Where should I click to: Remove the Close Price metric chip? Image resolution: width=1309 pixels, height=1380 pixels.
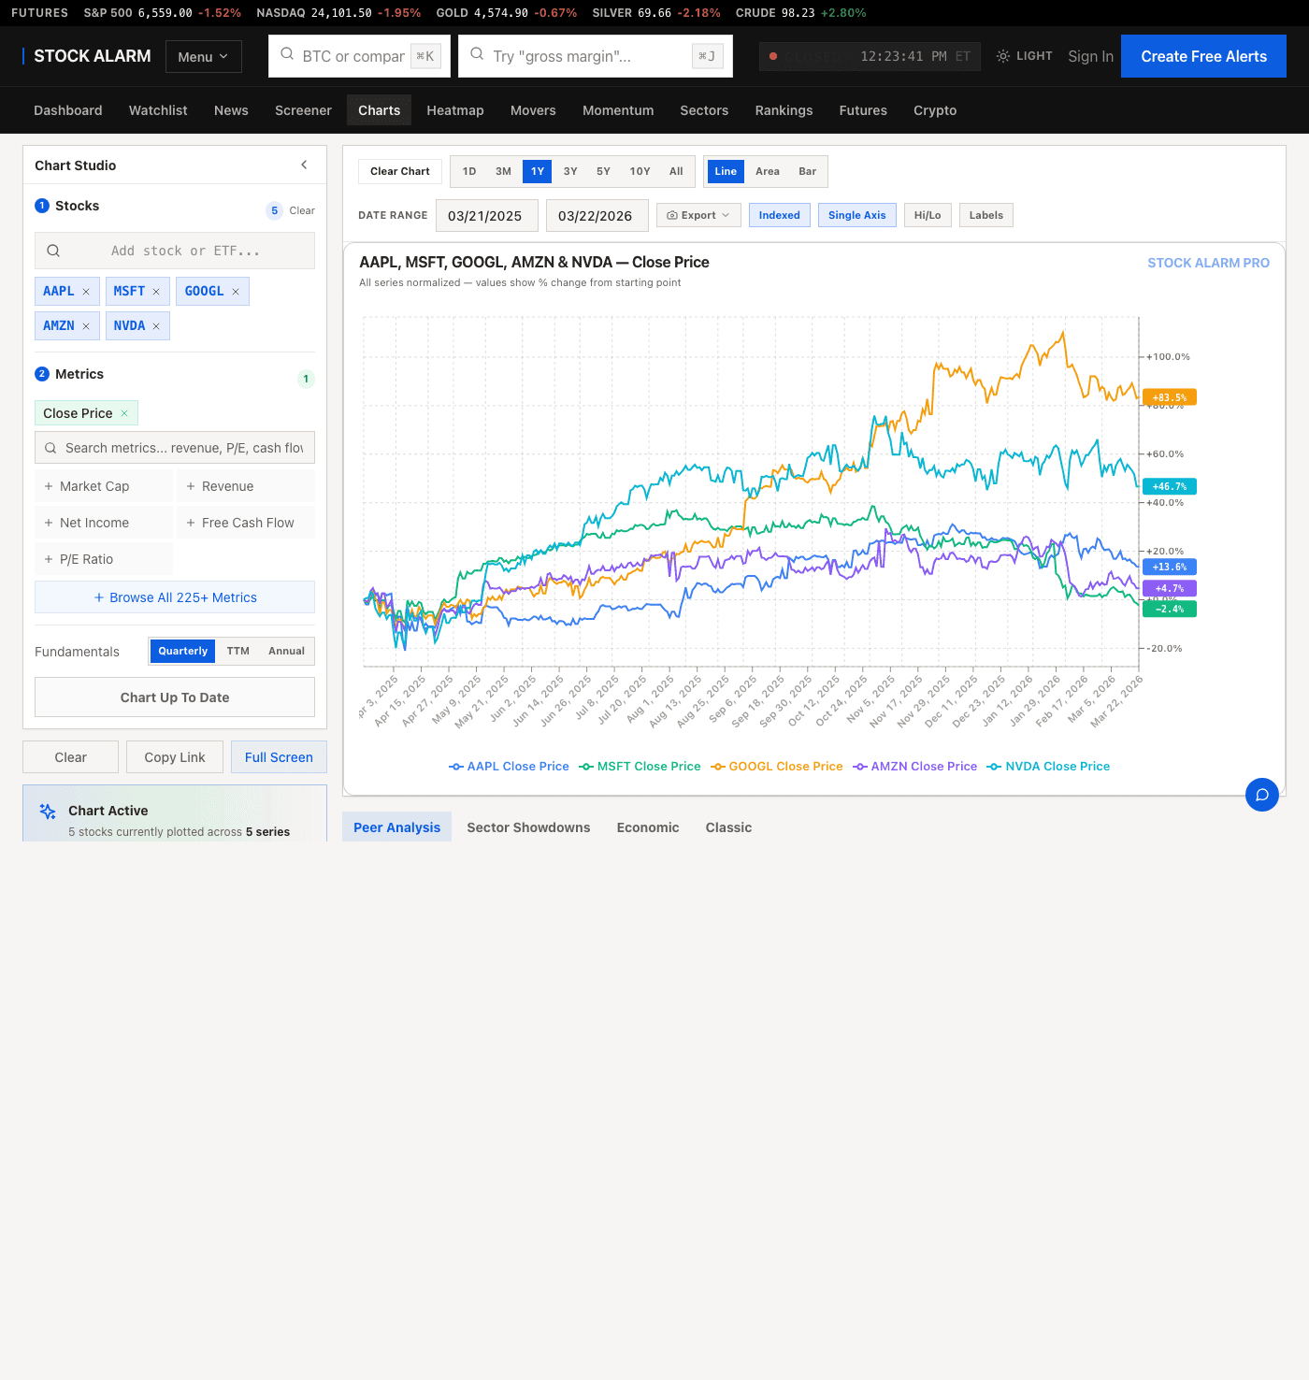point(124,413)
